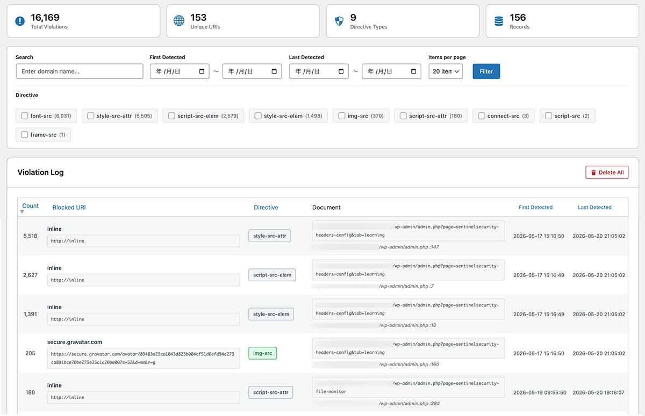Check the style-src-elem directive checkbox
The height and width of the screenshot is (416, 645).
pos(258,116)
